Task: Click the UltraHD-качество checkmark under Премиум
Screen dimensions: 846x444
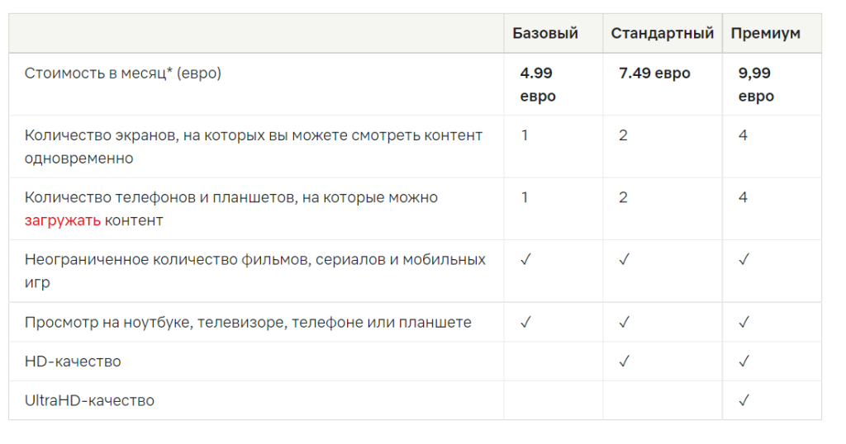Action: coord(744,401)
